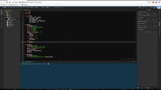Collapse the c_plus_plus root folder
161x90 pixels.
[5, 10]
